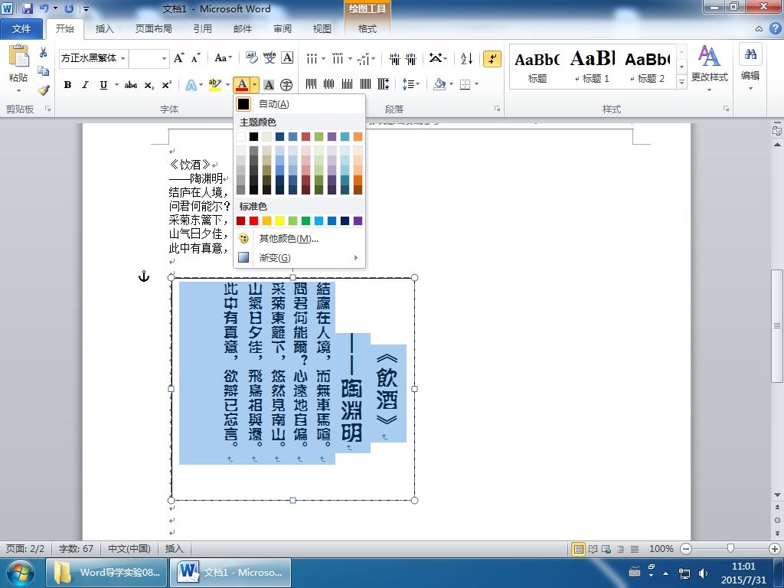This screenshot has width=784, height=588.
Task: Apply the 标题 2 style
Action: 648,67
